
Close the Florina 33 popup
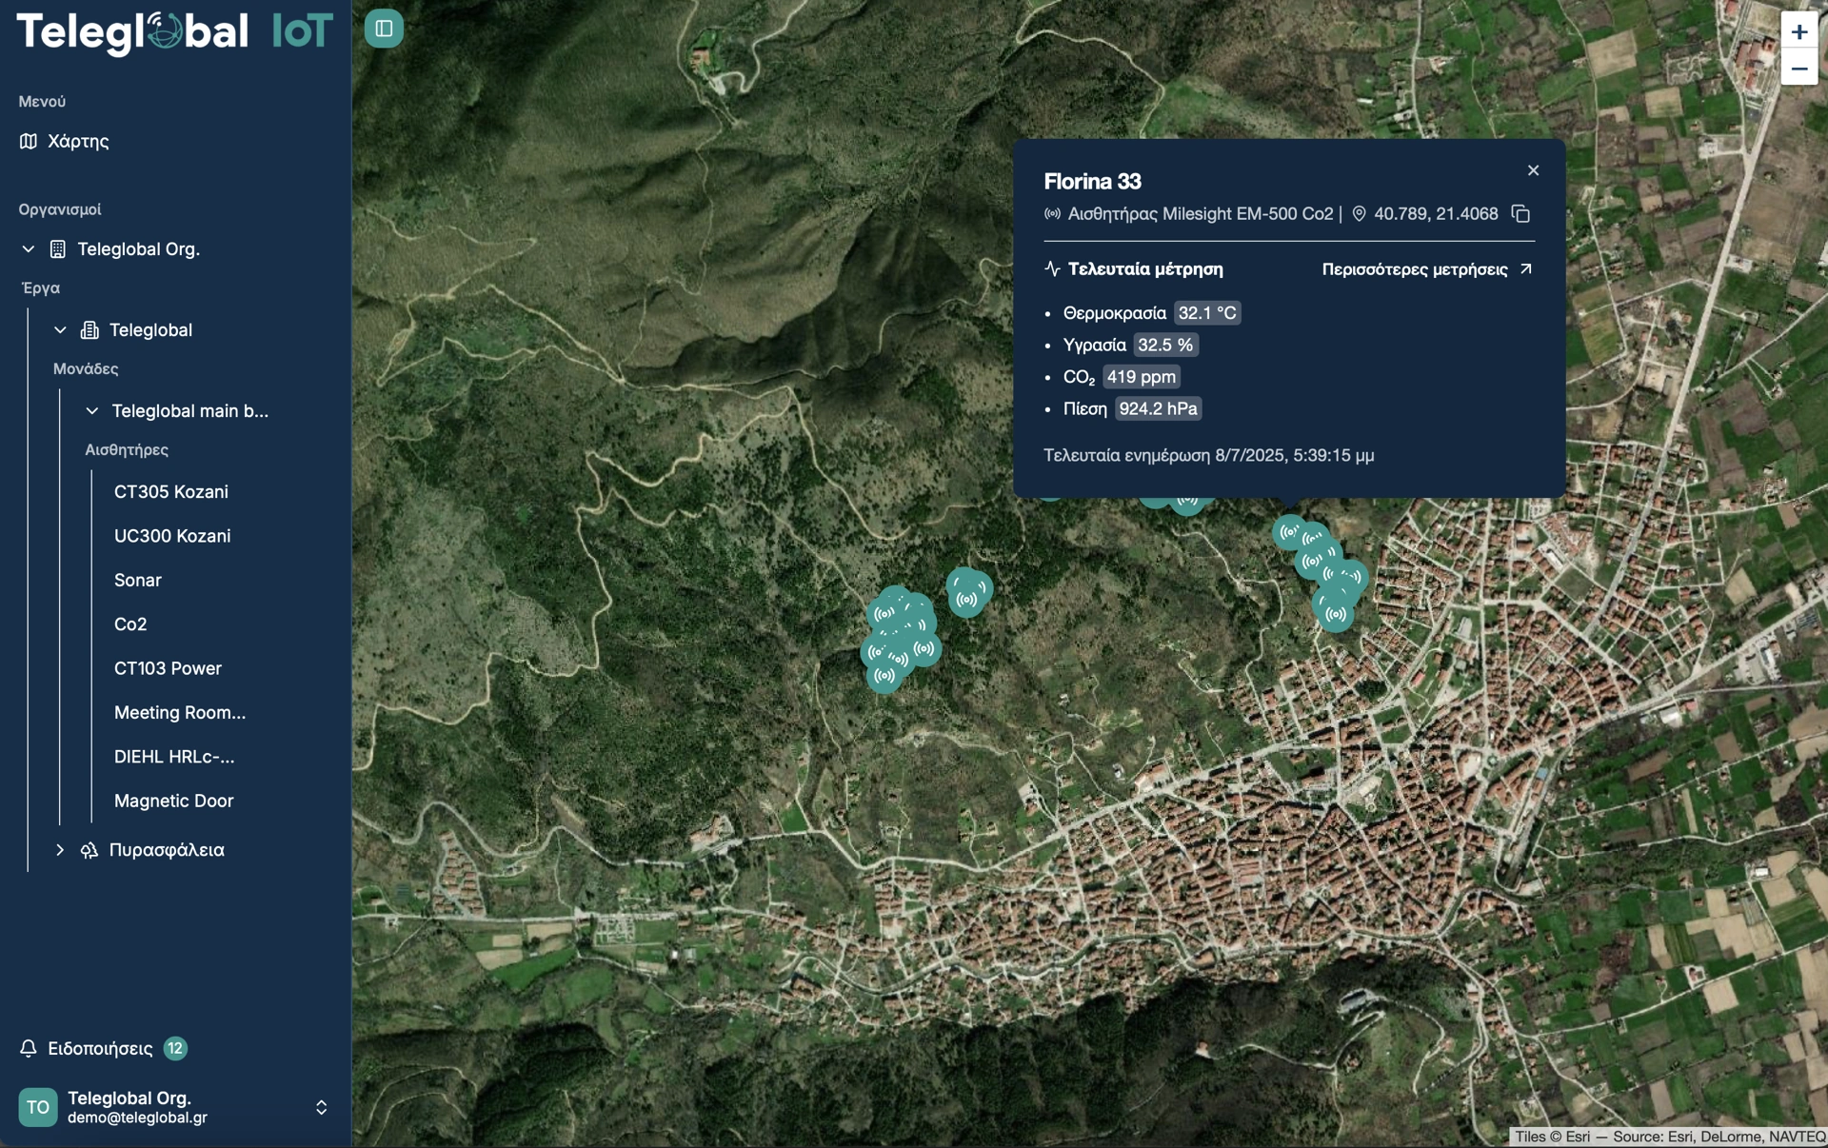point(1533,170)
